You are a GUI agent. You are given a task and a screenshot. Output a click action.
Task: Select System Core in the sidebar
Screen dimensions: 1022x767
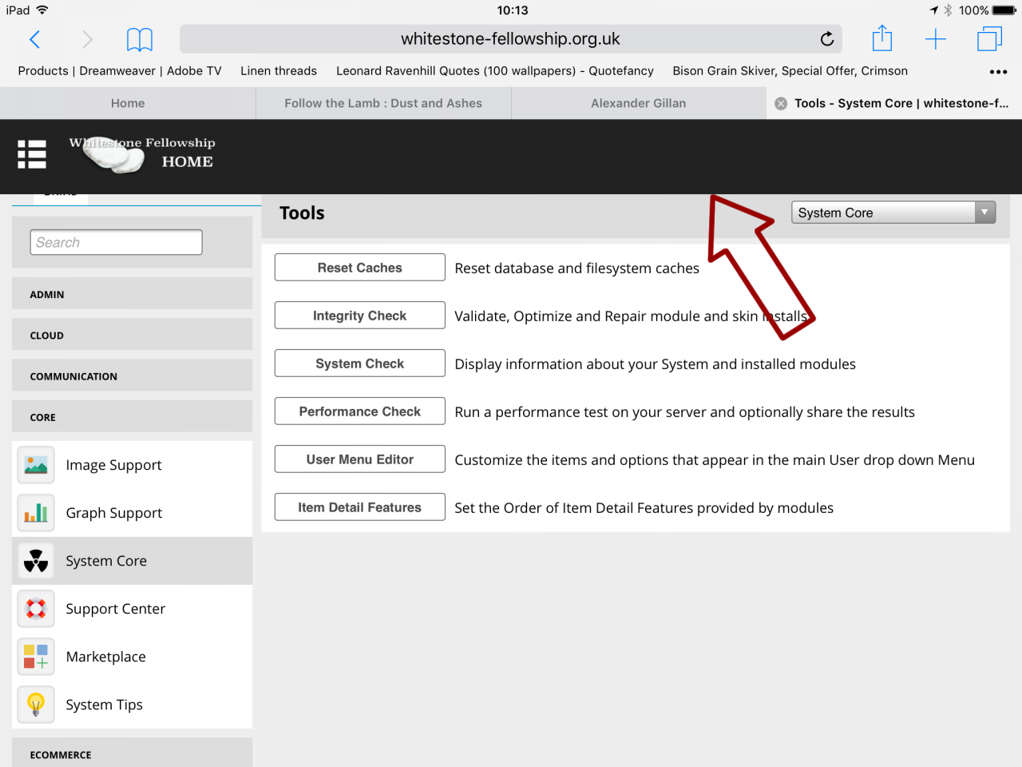[132, 561]
